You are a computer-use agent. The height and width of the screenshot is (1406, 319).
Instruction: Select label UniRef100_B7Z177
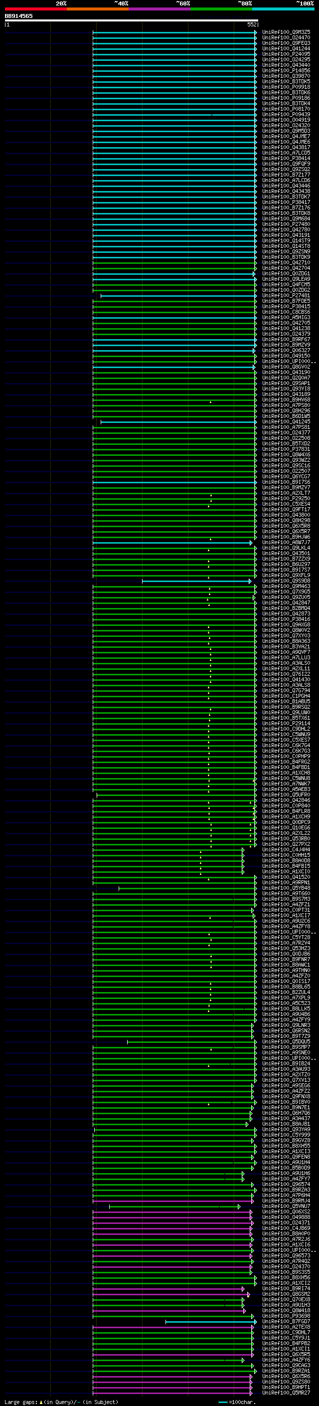point(286,175)
